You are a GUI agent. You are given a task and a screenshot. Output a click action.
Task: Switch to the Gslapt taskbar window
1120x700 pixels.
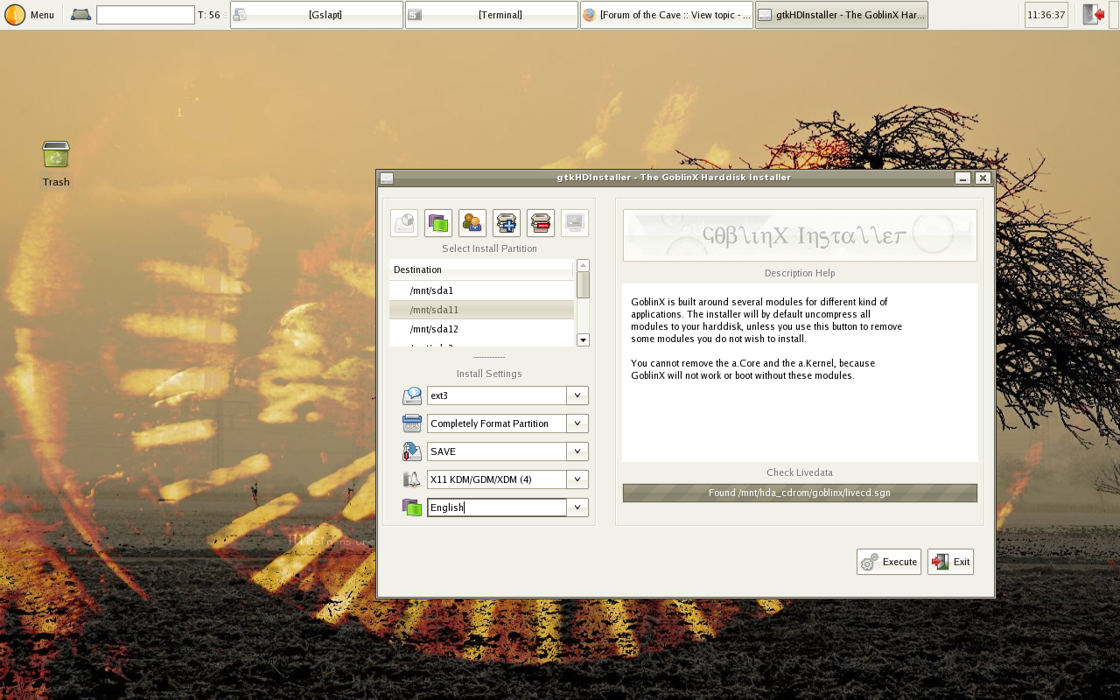pos(317,15)
